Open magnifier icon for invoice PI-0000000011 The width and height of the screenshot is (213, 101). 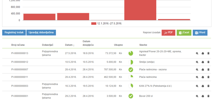pyautogui.click(x=197, y=77)
